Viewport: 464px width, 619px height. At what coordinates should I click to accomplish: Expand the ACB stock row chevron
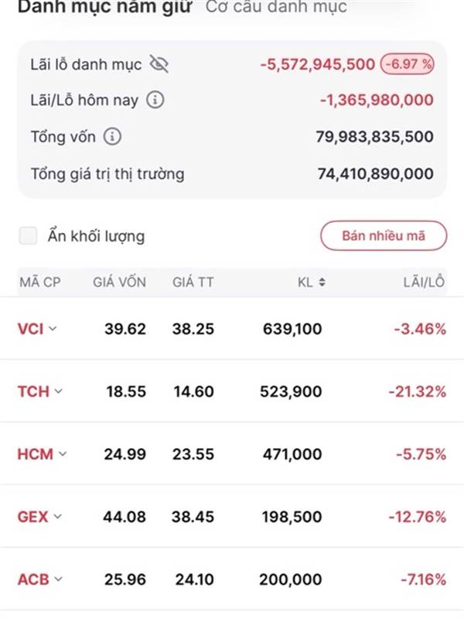click(x=58, y=578)
